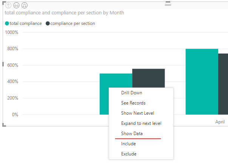
Task: Click the go to next level double-arrow icon
Action: 16,5
